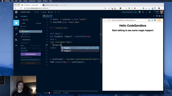Select the react dependency row
This screenshot has width=172, height=96.
tap(31, 46)
